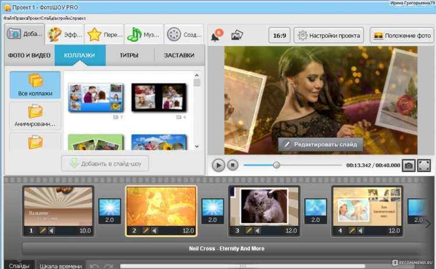This screenshot has width=436, height=269.
Task: Open the Добавить tab with camera icon
Action: coord(24,34)
